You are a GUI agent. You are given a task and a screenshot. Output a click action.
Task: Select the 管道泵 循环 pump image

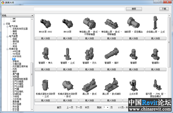click(x=112, y=54)
